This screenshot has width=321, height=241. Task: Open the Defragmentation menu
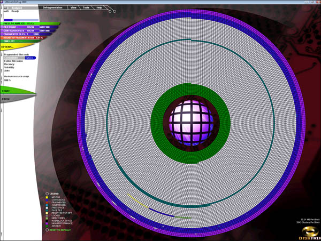point(52,7)
